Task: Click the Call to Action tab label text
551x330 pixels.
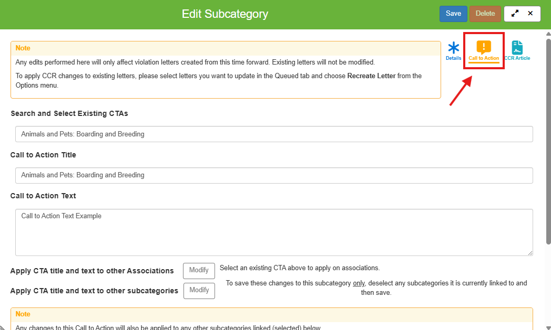Action: 484,58
